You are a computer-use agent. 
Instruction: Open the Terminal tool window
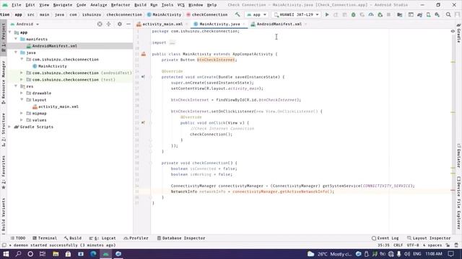[x=45, y=238]
